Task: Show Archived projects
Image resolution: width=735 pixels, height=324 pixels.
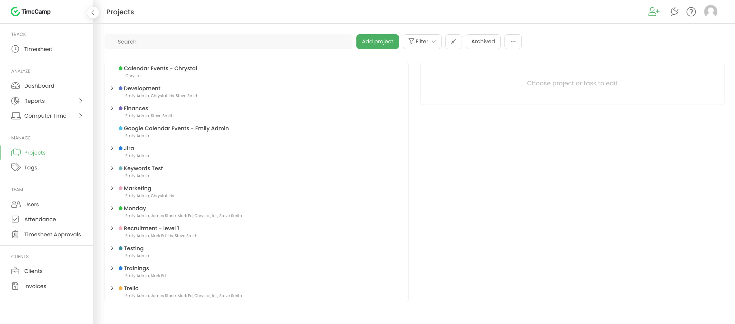Action: click(483, 42)
